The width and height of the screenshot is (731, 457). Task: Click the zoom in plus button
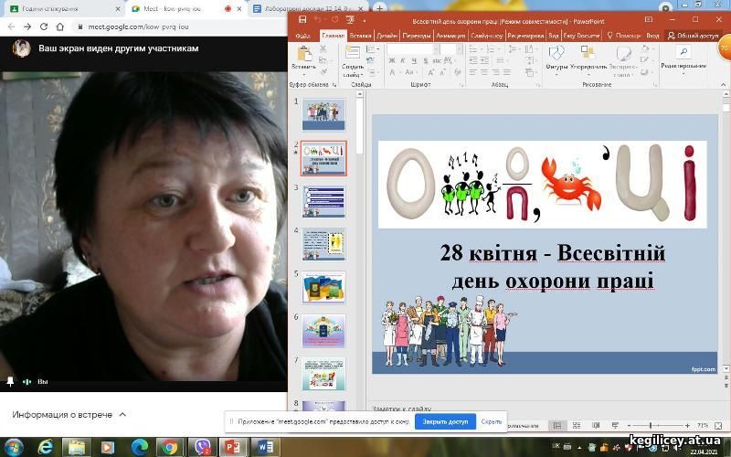click(687, 426)
